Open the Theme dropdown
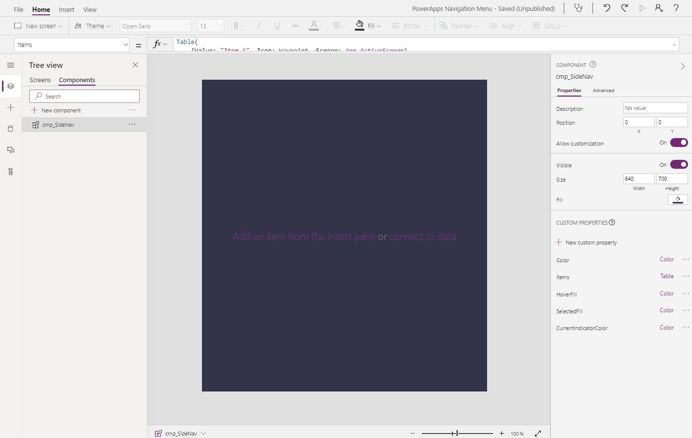 [x=93, y=26]
